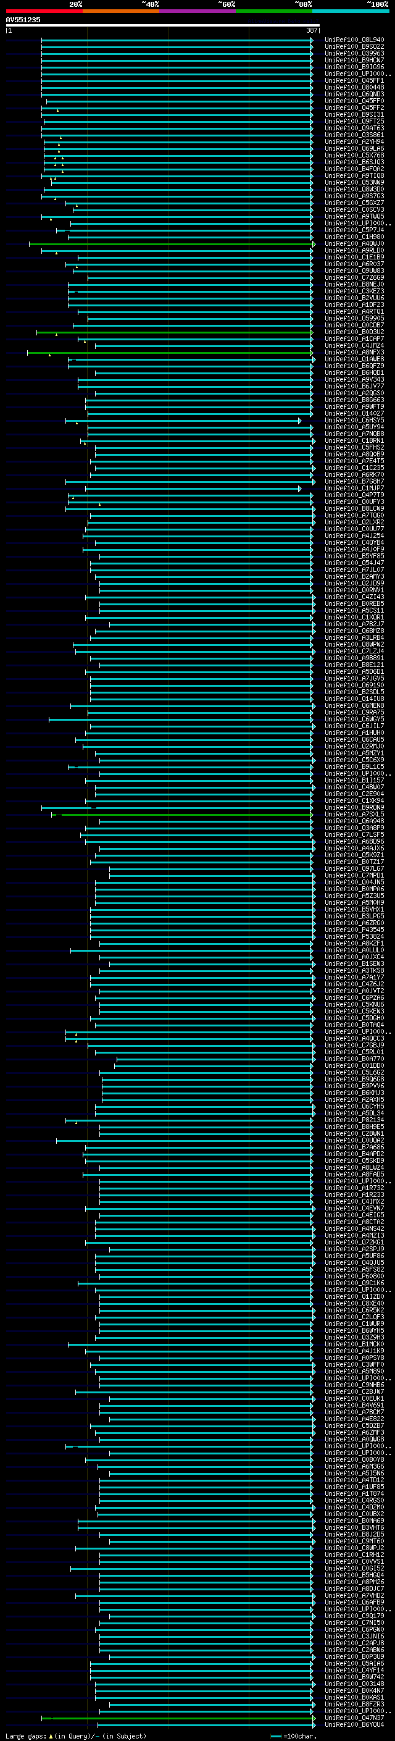Select the UniRef100_C1H980 label
This screenshot has height=1741, width=395.
pyautogui.click(x=354, y=237)
